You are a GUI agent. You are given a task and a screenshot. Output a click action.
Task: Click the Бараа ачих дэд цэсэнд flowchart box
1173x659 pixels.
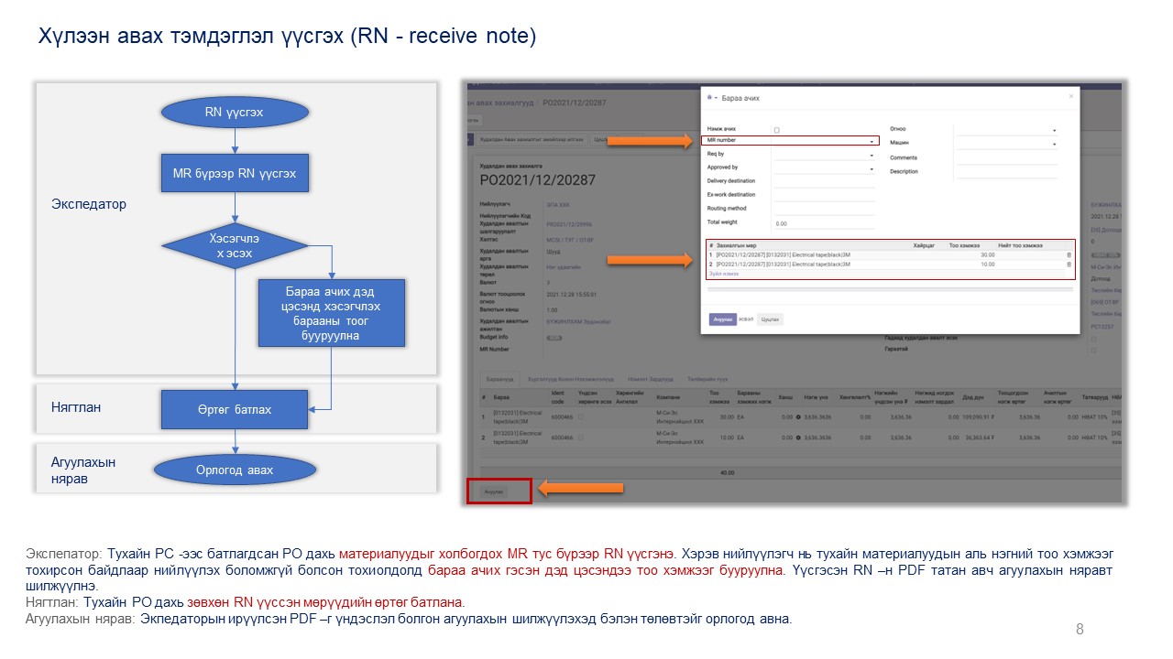click(x=332, y=312)
